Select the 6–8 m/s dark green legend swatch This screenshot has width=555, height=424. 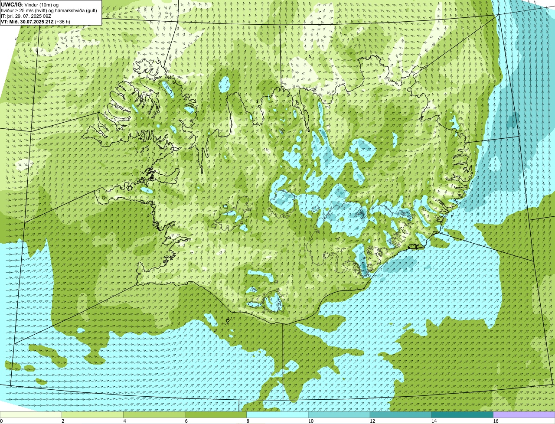[x=216, y=415]
